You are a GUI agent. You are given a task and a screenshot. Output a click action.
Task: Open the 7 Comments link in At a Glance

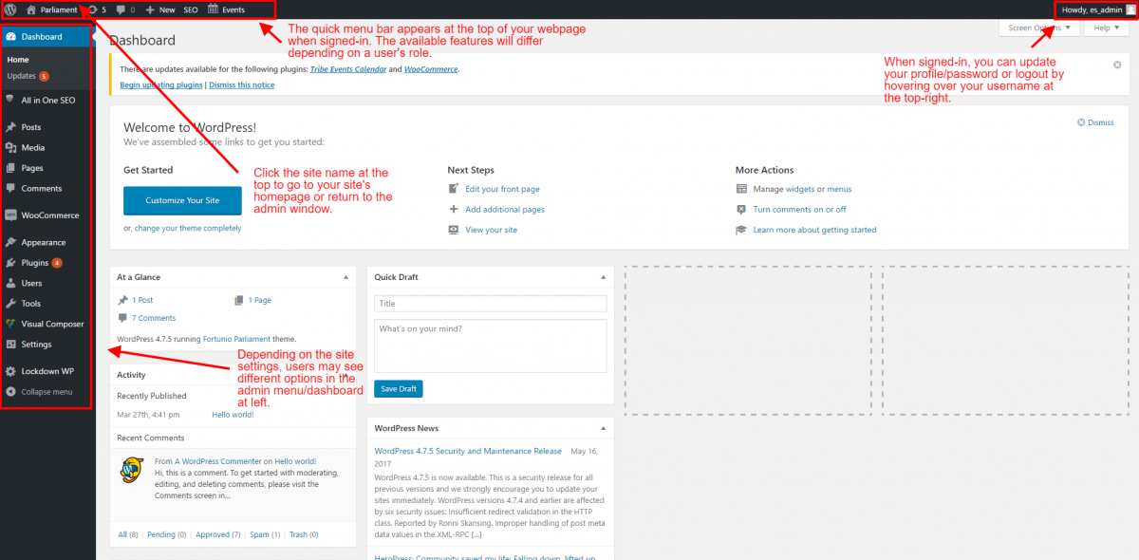pyautogui.click(x=154, y=318)
